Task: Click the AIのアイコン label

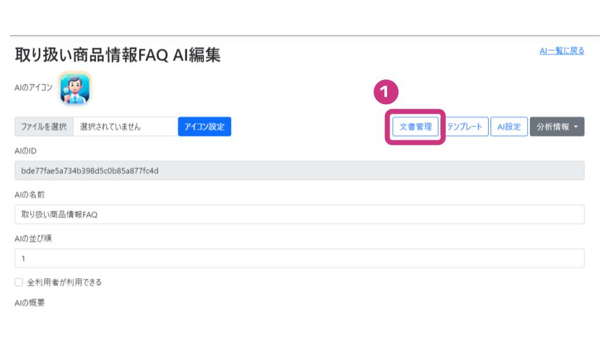Action: click(x=33, y=88)
